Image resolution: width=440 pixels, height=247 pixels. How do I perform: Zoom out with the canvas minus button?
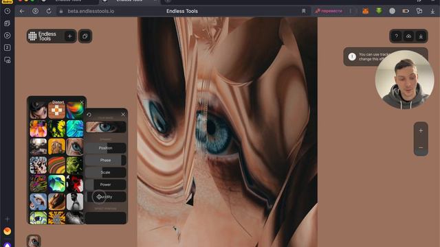(x=421, y=148)
